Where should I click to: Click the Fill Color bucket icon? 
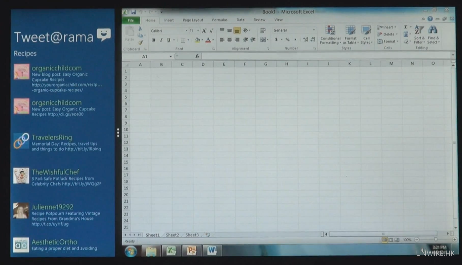point(197,40)
